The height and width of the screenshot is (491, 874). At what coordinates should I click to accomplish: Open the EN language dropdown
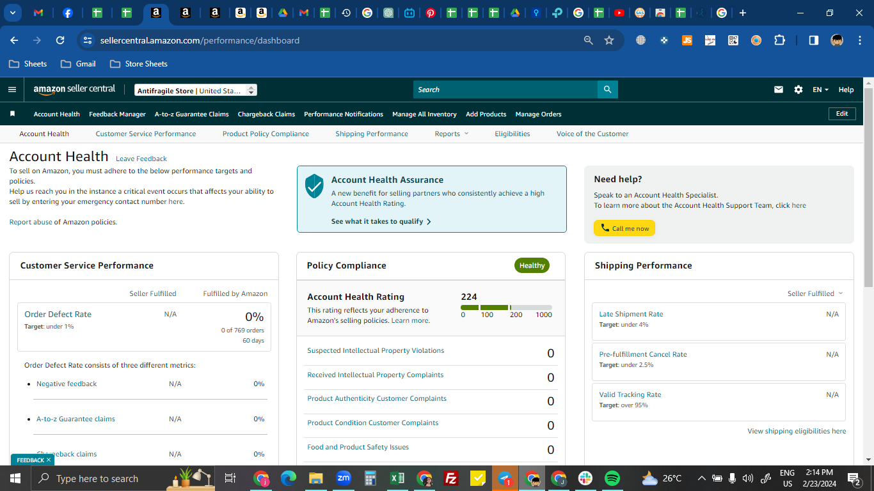coord(820,90)
